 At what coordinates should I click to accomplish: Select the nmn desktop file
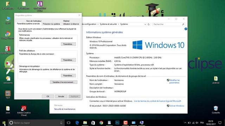tap(8, 110)
